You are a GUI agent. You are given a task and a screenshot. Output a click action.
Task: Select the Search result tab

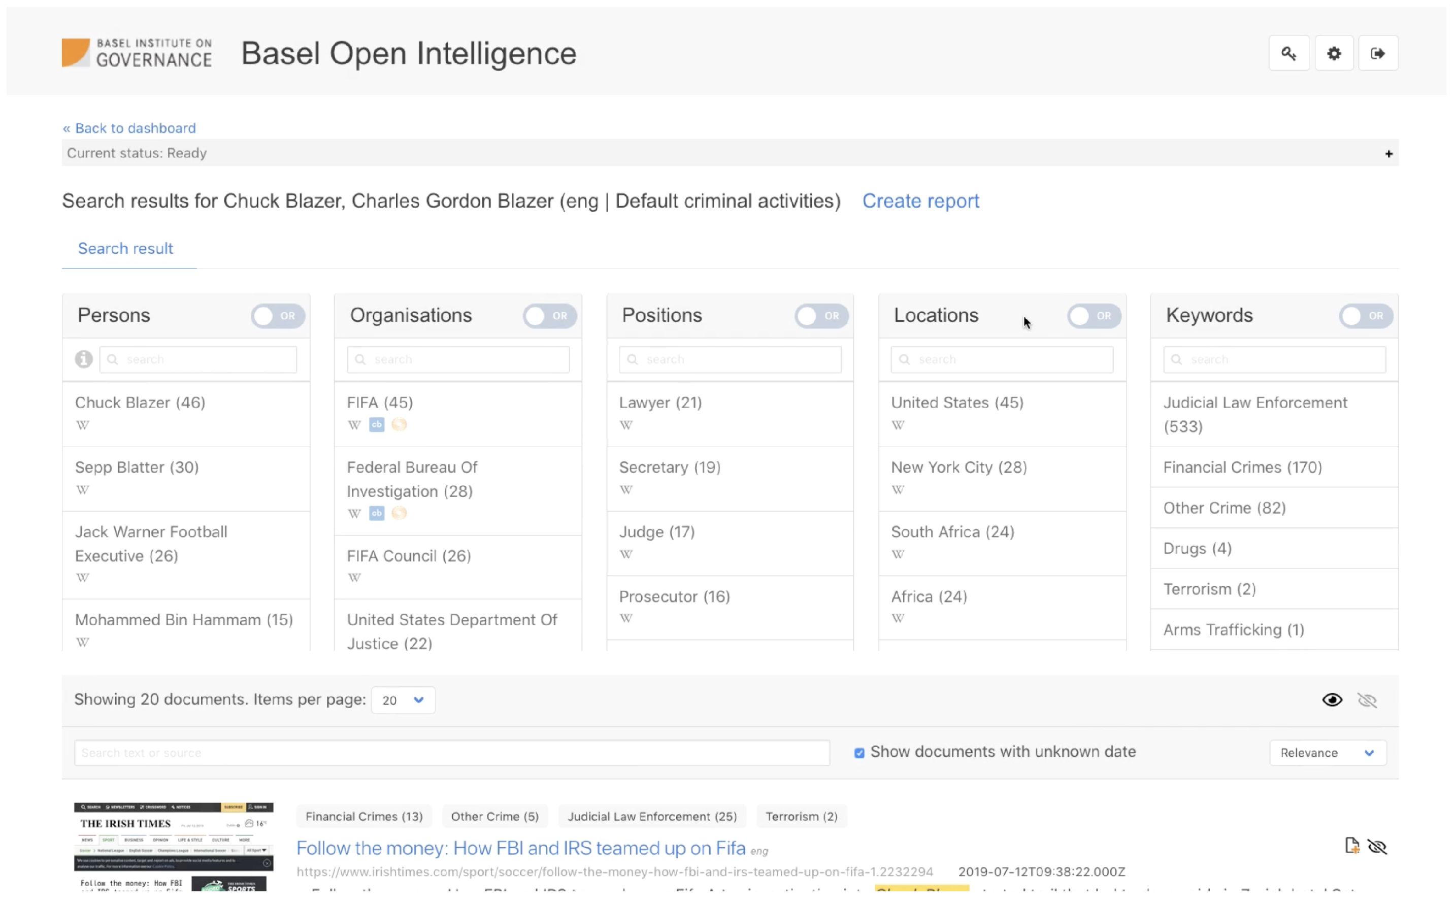coord(125,248)
